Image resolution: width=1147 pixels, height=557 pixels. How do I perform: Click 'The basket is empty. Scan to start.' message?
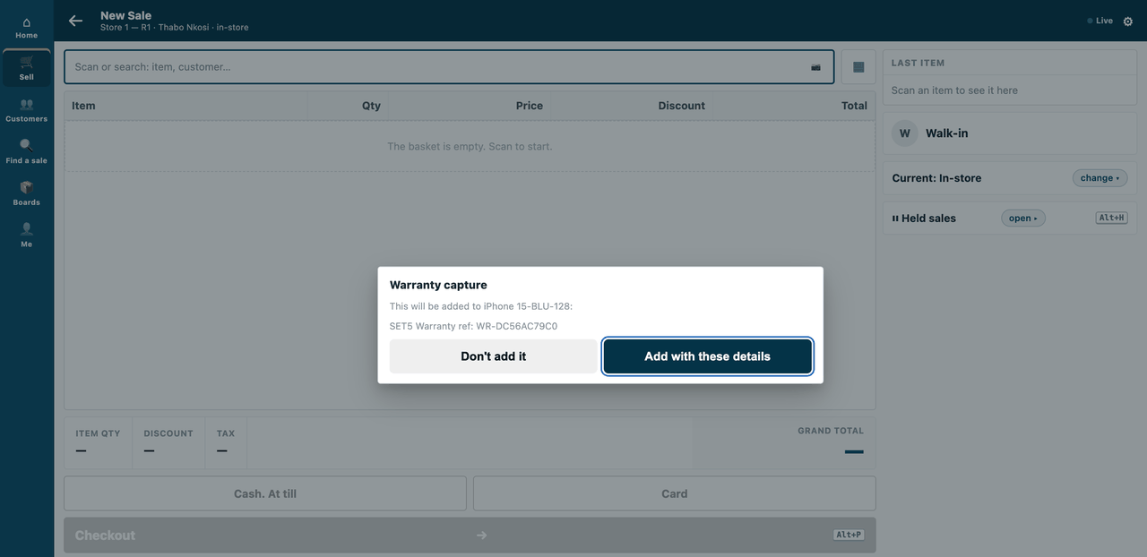coord(470,146)
